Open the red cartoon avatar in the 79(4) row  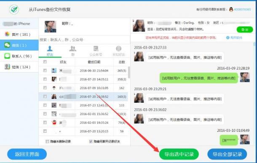pos(54,123)
